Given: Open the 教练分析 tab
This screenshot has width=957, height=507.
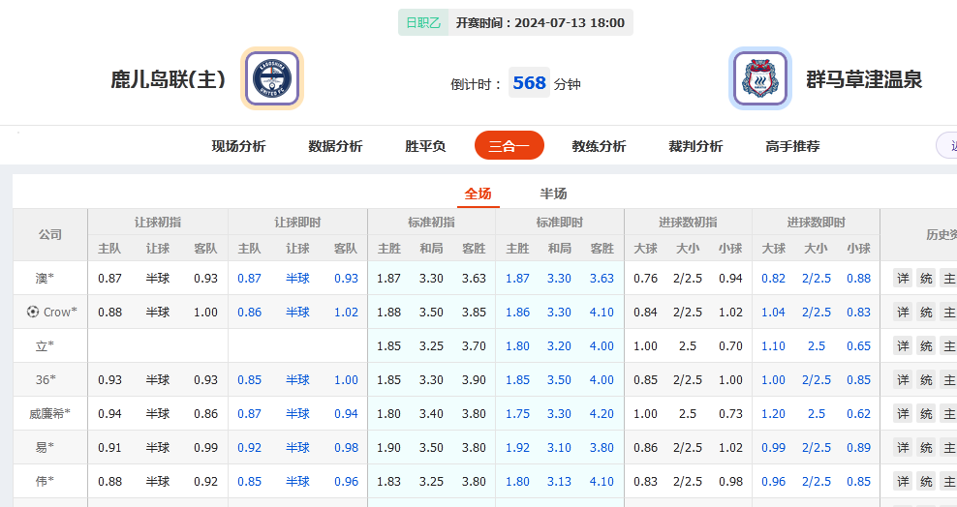Looking at the screenshot, I should (599, 146).
